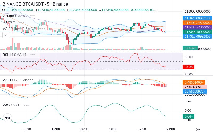Image resolution: width=213 pixels, height=133 pixels.
Task: Open more options for RSI 14 indicator
Action: coord(33,55)
